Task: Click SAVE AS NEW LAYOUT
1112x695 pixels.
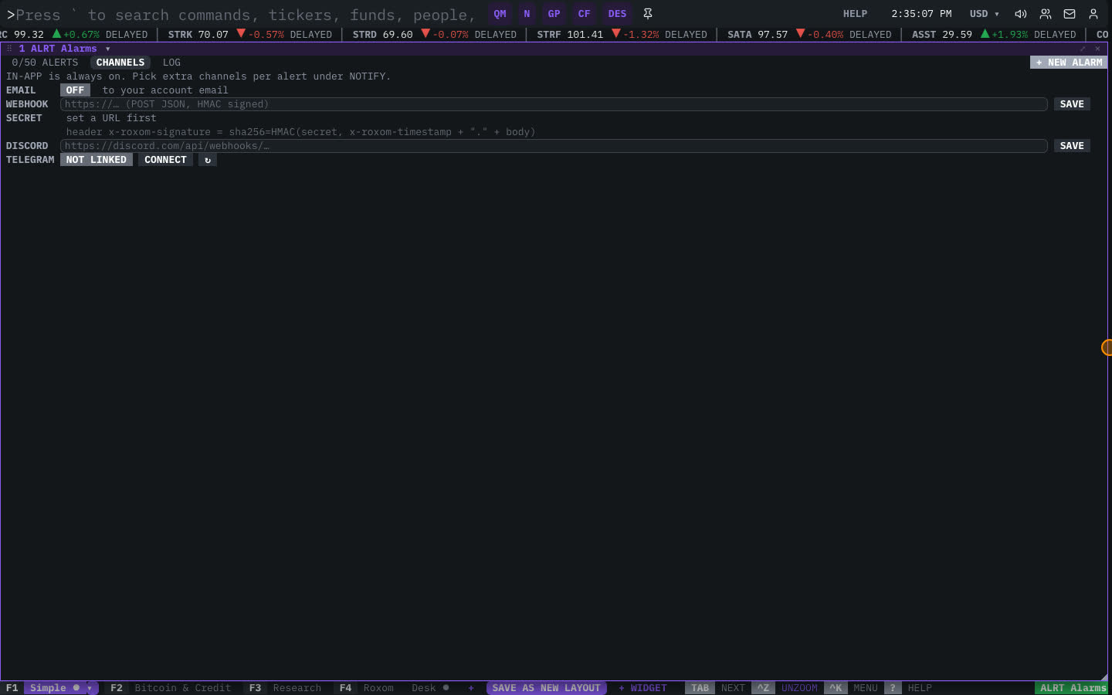Action: click(x=546, y=688)
